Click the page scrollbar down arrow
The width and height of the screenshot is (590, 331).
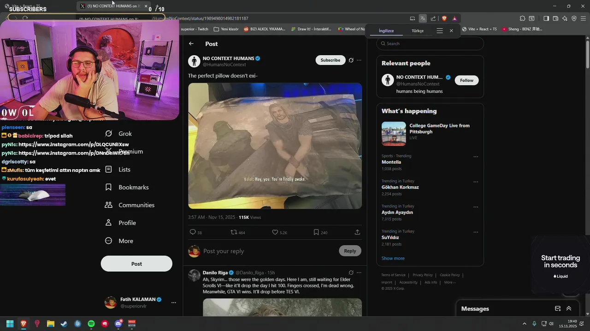coord(587,314)
